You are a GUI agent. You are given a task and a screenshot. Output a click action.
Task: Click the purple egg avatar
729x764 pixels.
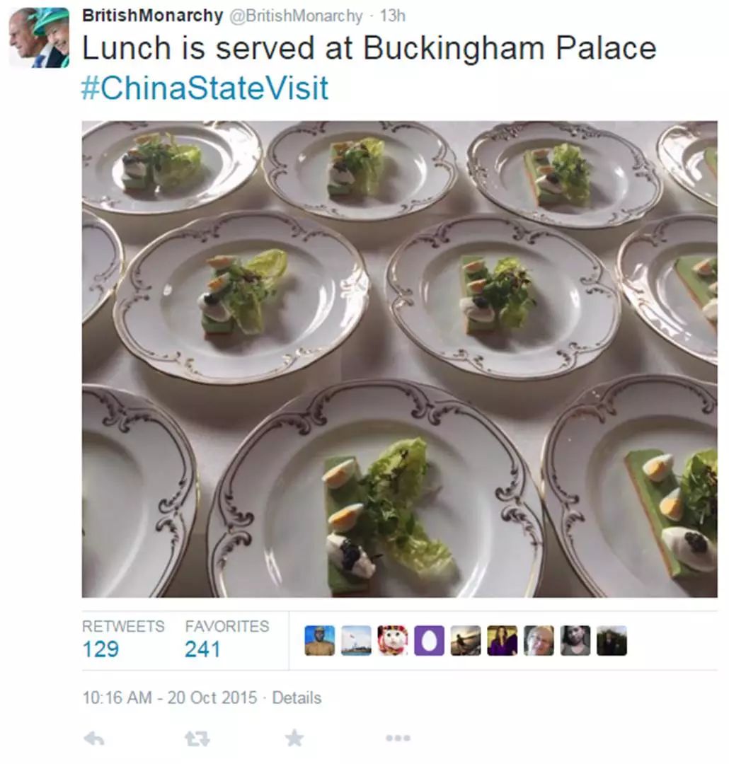tap(429, 641)
